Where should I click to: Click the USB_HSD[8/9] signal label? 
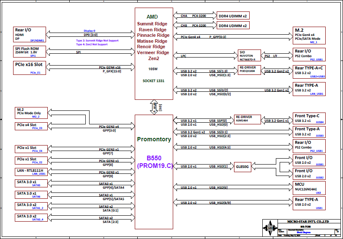click(x=220, y=203)
